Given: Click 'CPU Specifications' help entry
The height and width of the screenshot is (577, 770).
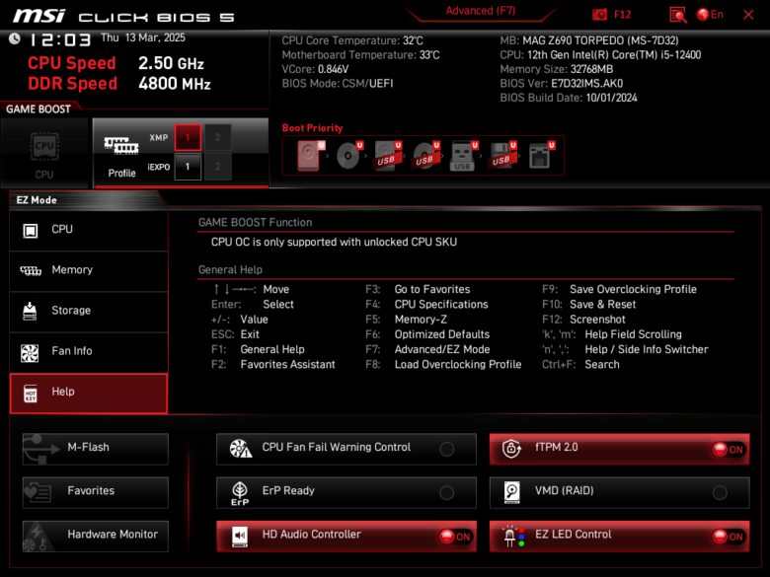Looking at the screenshot, I should pos(441,304).
